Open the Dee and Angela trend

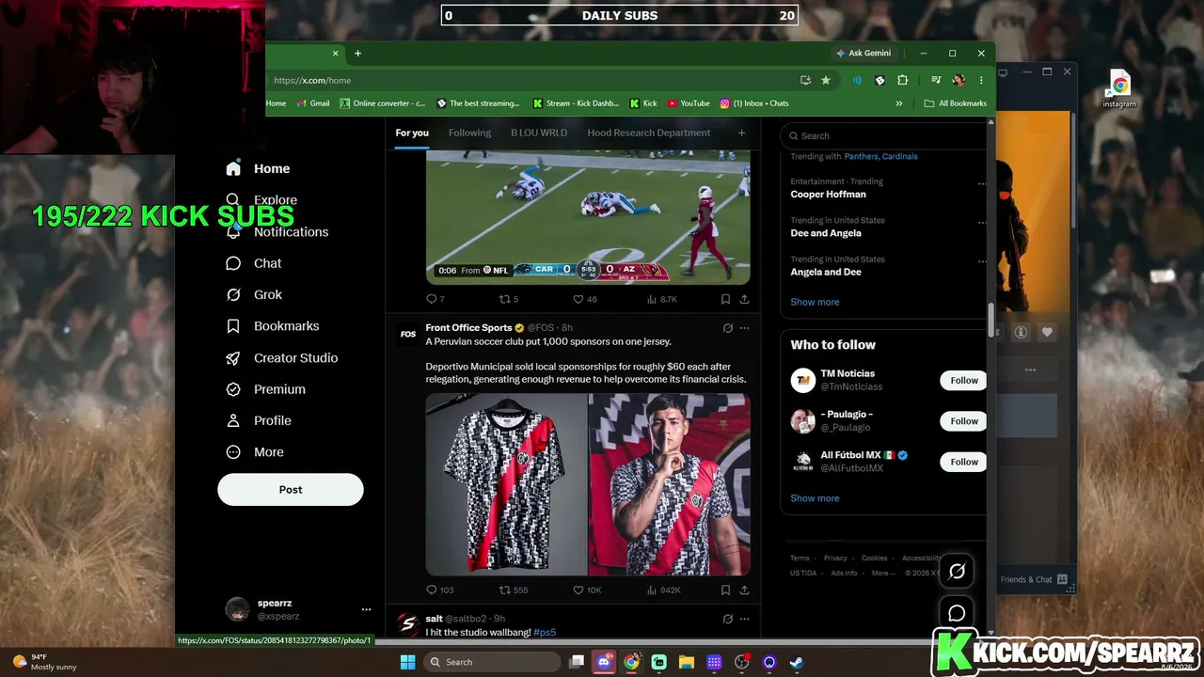pos(826,232)
